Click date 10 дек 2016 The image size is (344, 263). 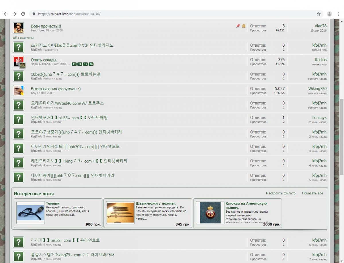[x=318, y=30]
